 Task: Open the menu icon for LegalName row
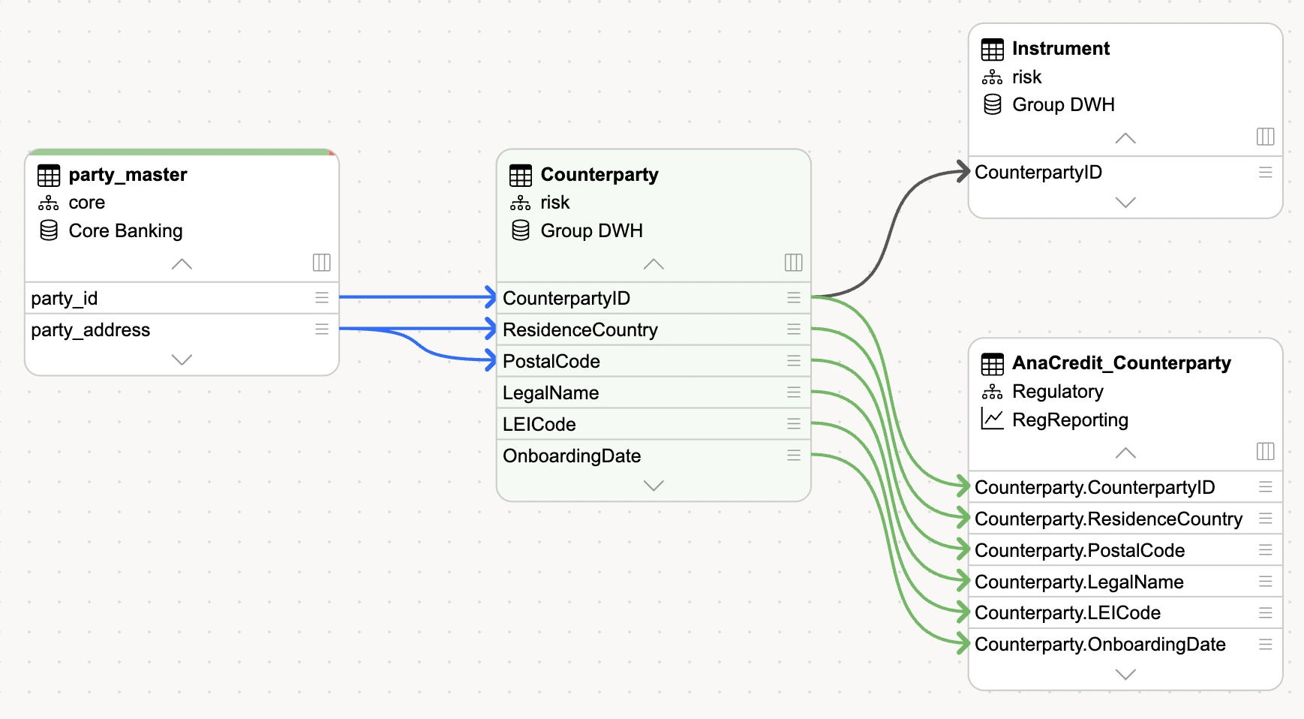794,393
